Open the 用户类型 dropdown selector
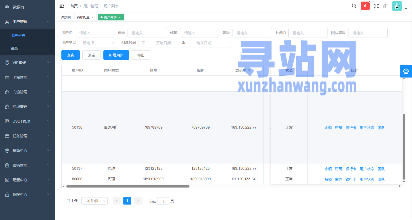Viewport: 412px width, 220px height. pyautogui.click(x=98, y=43)
